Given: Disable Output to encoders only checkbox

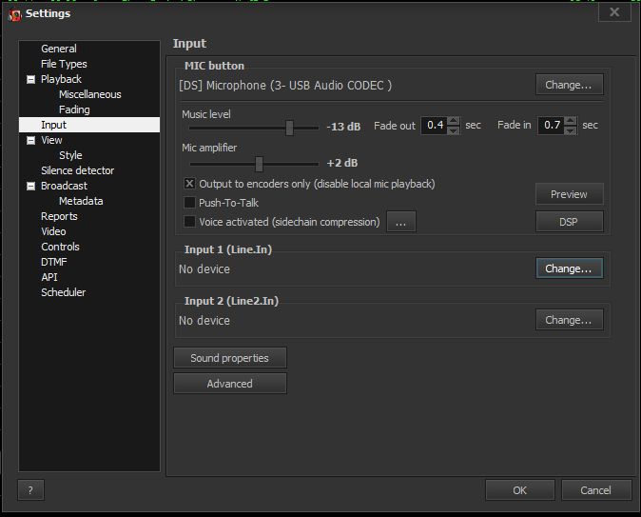Looking at the screenshot, I should click(x=189, y=184).
